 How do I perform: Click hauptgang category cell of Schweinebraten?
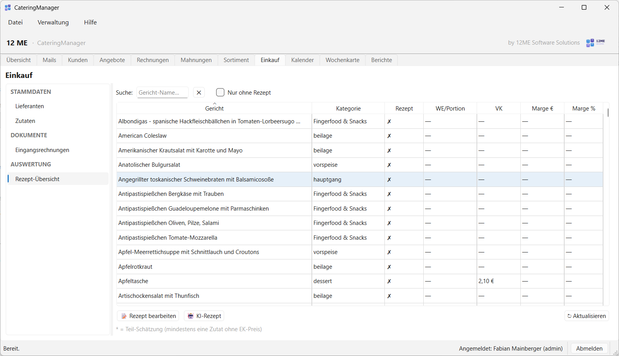point(348,180)
